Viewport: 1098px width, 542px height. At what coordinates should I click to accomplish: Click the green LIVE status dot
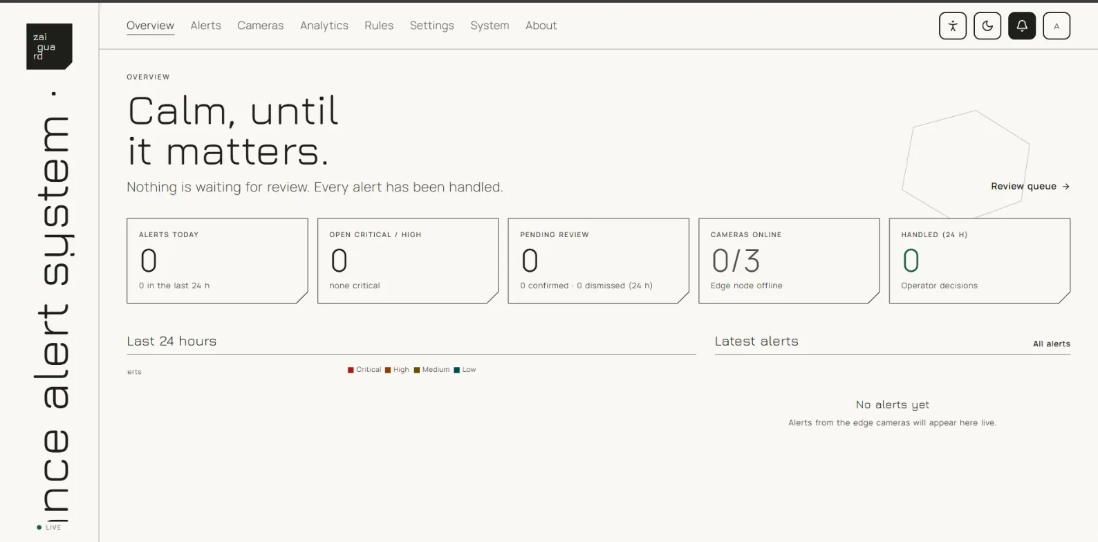click(39, 527)
